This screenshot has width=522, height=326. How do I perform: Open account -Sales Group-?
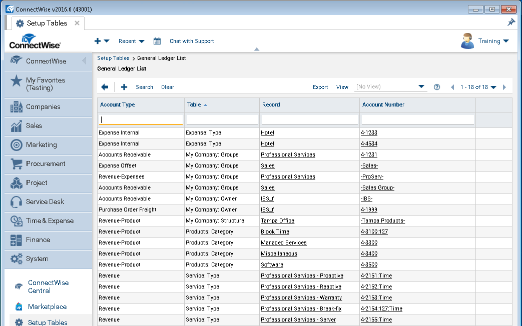[x=377, y=187]
